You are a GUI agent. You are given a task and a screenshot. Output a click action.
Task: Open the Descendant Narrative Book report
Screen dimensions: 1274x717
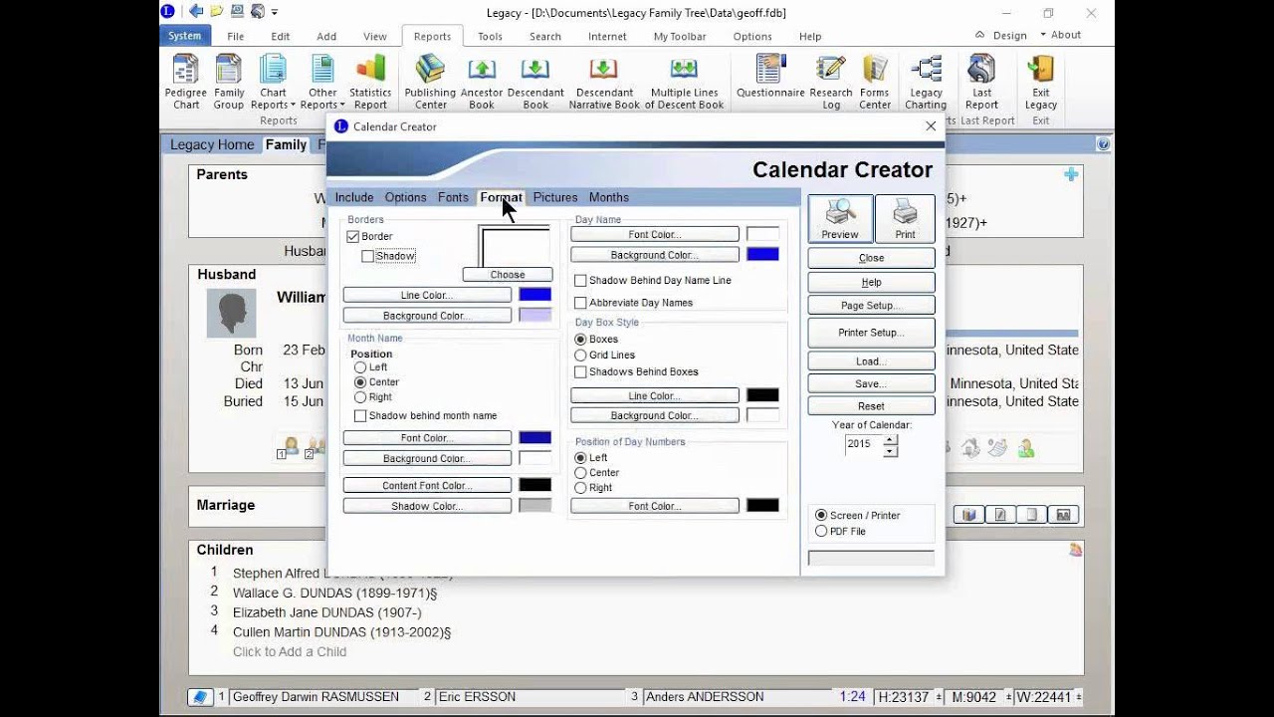pos(604,82)
